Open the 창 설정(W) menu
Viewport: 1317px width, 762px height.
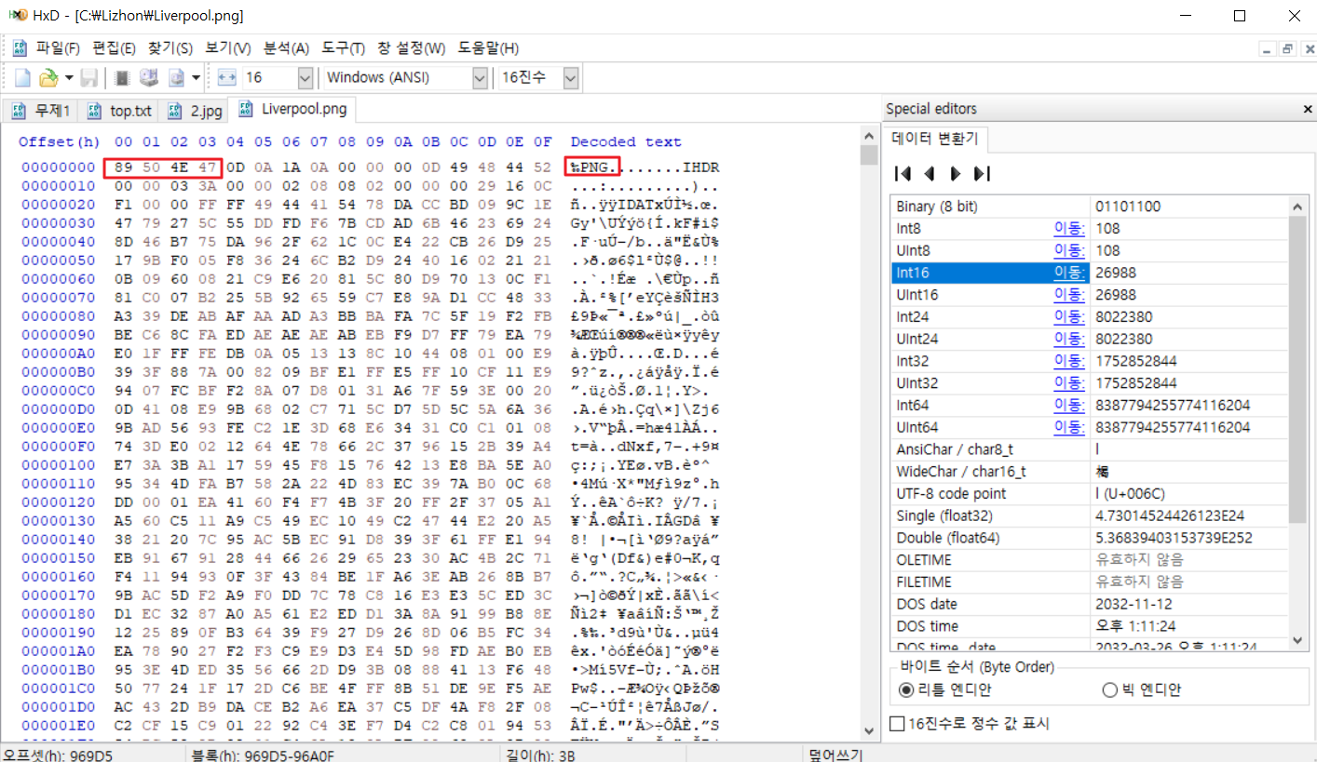[412, 48]
